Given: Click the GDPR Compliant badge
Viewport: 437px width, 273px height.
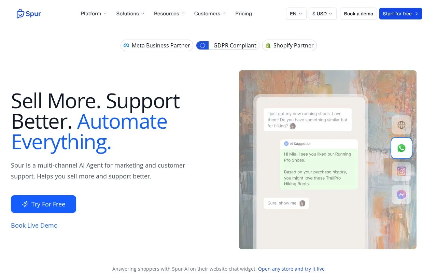Looking at the screenshot, I should (x=228, y=45).
